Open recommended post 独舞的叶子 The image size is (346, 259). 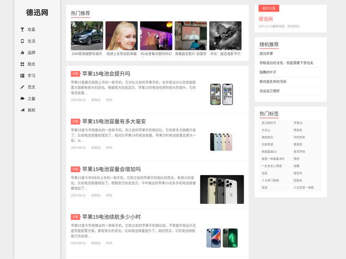pos(268,72)
